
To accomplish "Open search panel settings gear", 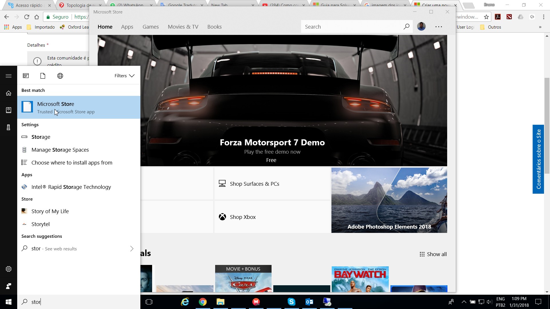I will 9,269.
